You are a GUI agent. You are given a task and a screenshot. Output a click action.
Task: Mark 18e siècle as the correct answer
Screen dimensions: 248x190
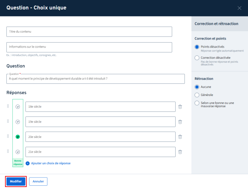(x=18, y=107)
